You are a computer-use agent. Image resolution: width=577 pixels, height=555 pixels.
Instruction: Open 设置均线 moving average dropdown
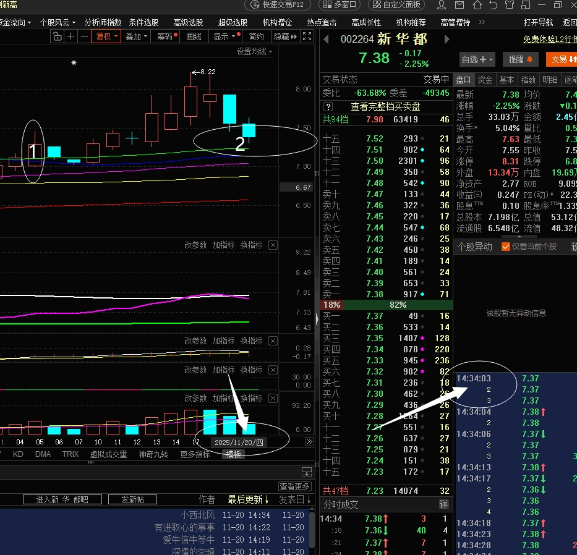coord(254,52)
